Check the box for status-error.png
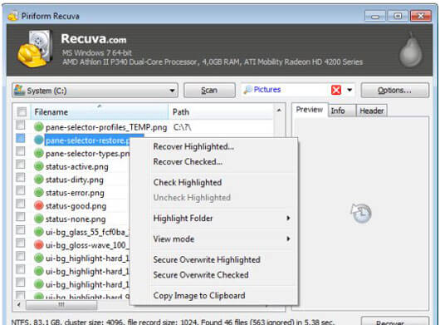This screenshot has height=325, width=440. tap(20, 190)
